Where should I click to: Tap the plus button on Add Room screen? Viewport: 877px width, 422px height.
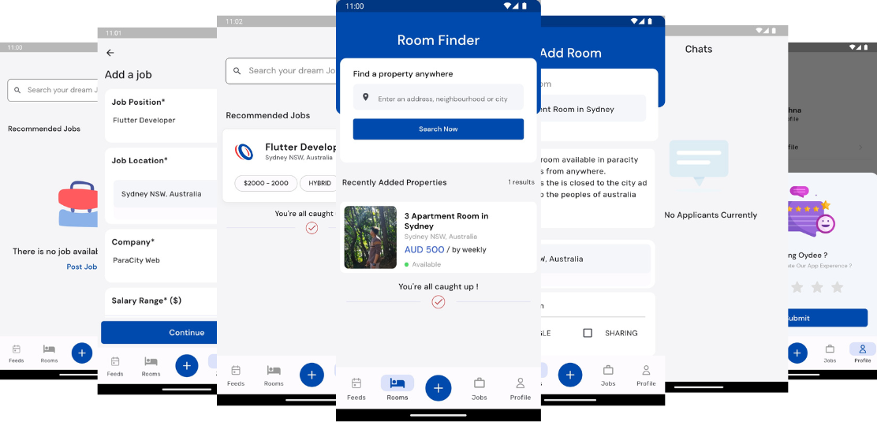point(570,374)
